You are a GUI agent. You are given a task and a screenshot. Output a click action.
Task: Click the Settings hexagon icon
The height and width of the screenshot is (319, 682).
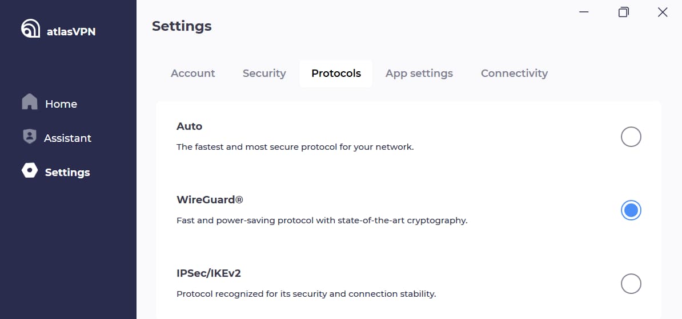point(30,171)
